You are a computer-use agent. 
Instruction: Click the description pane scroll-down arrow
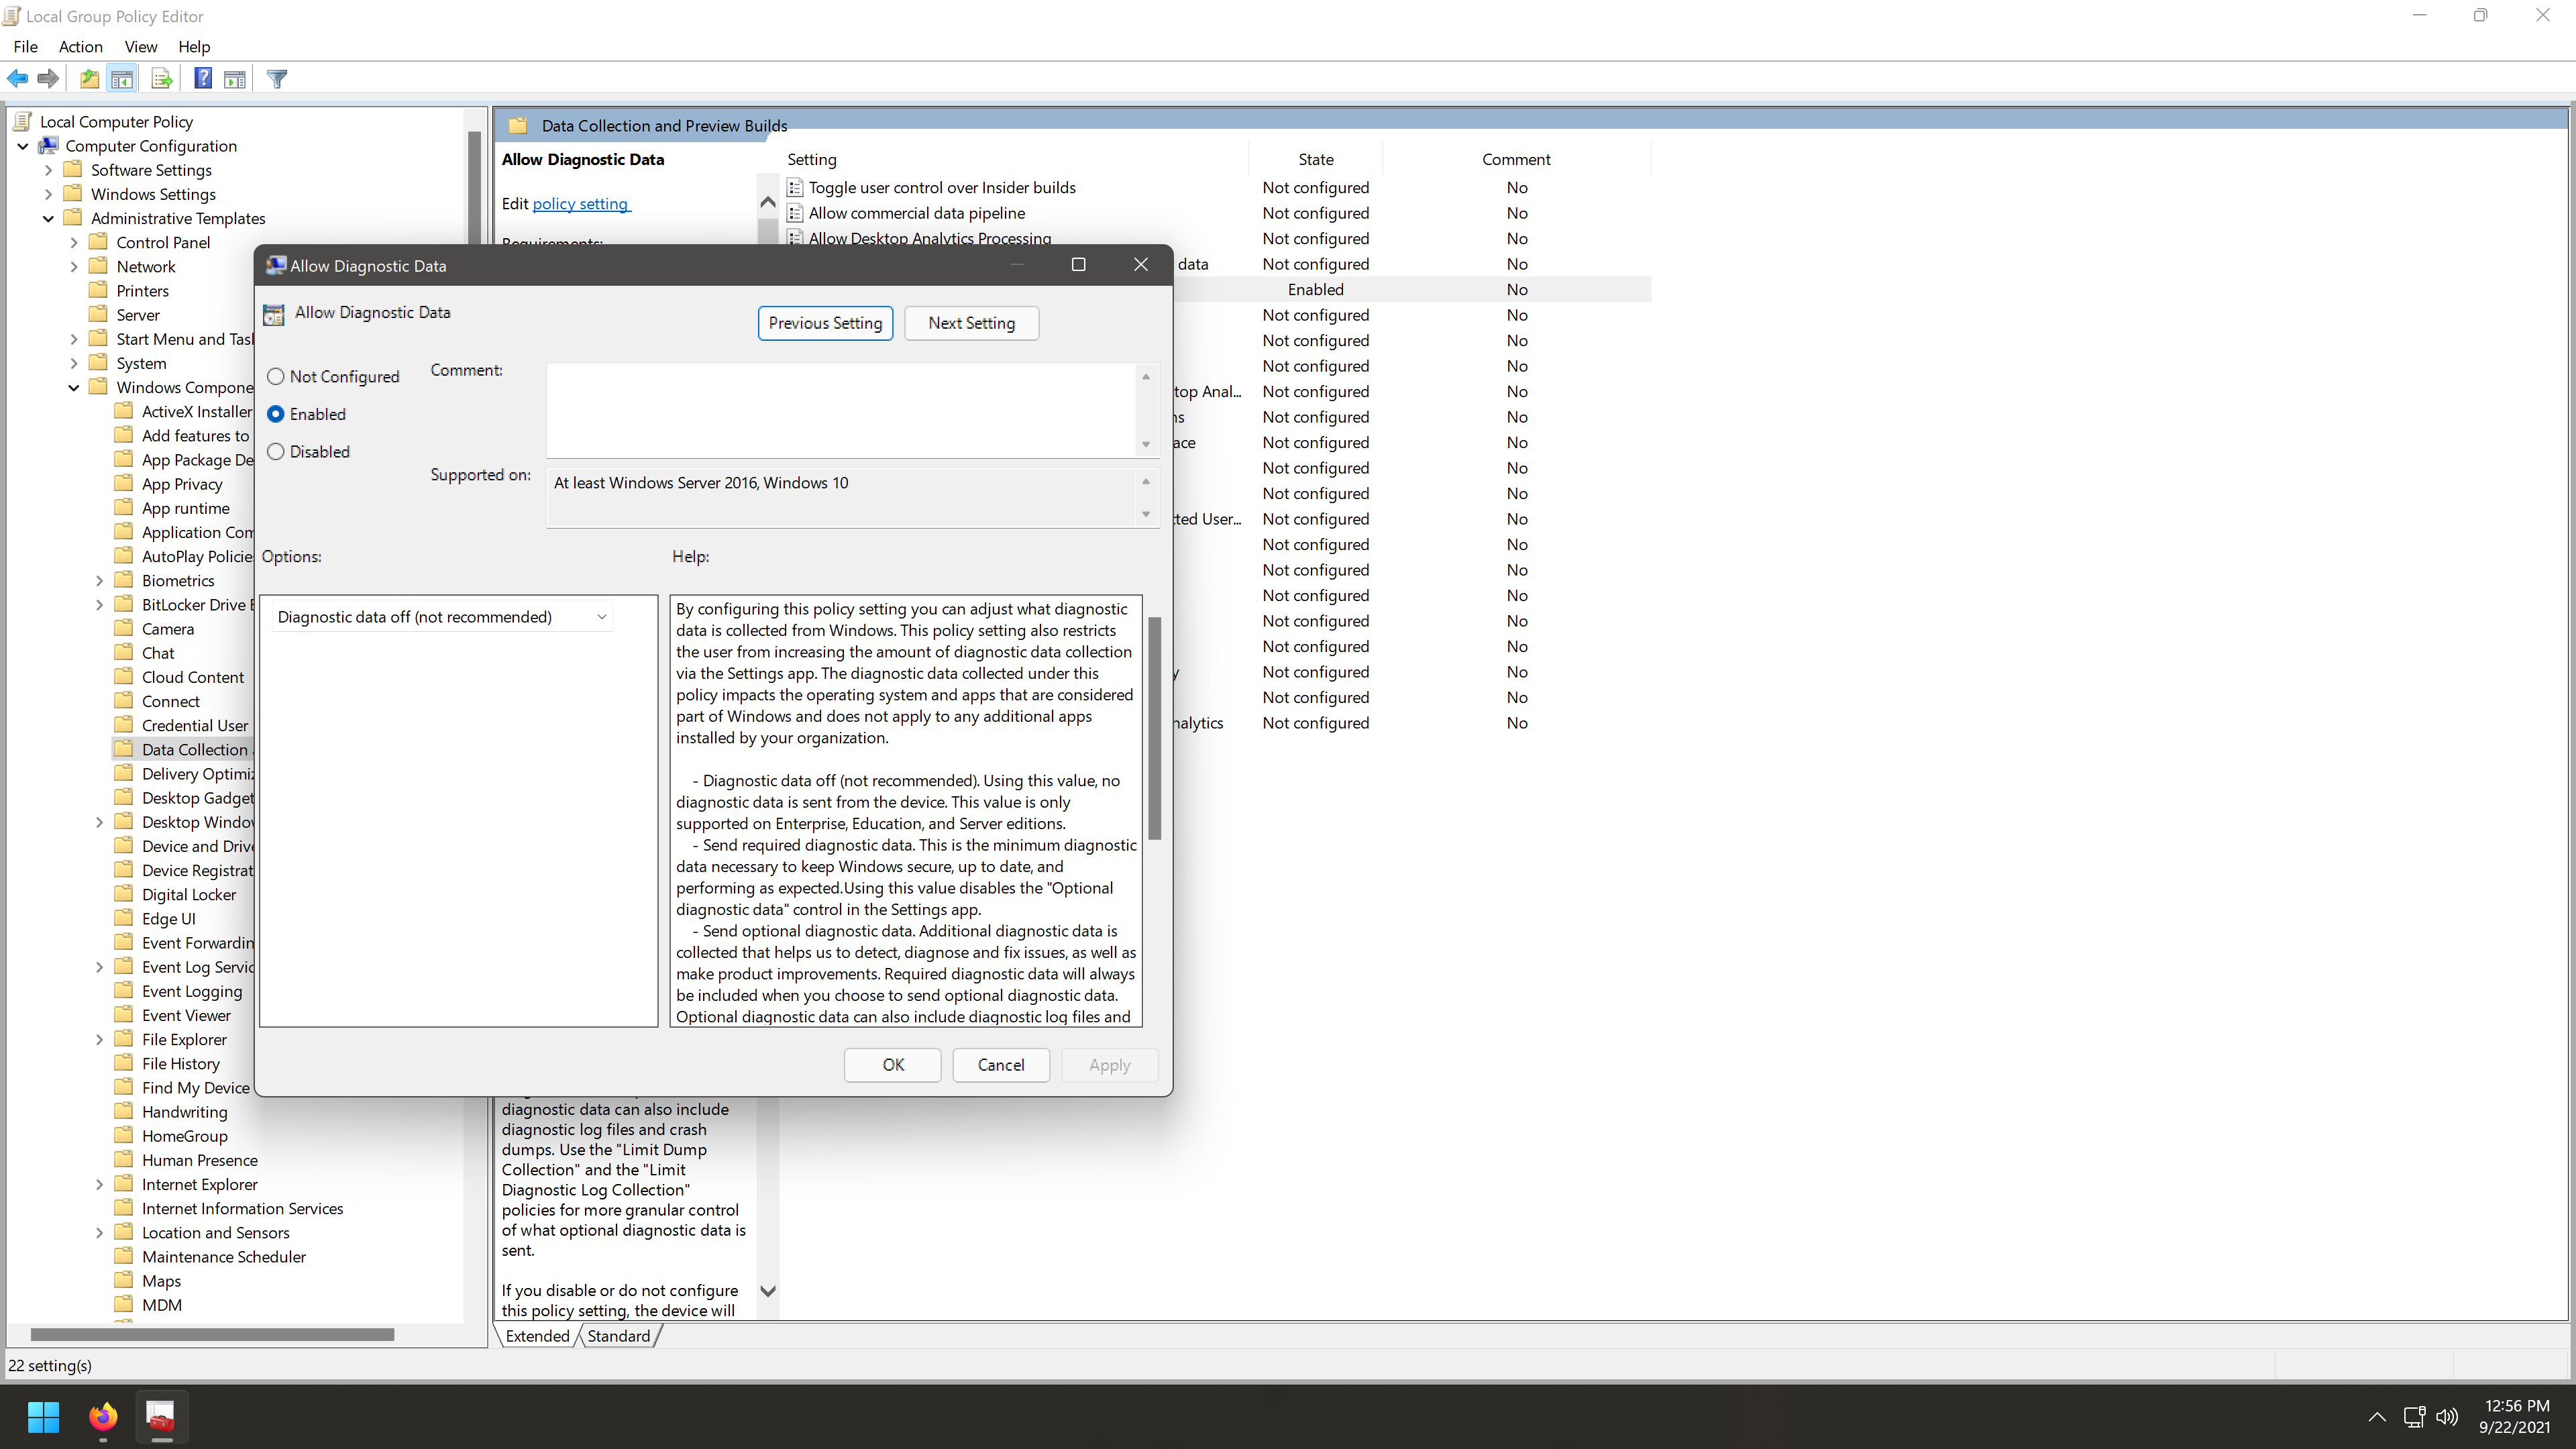(768, 1291)
